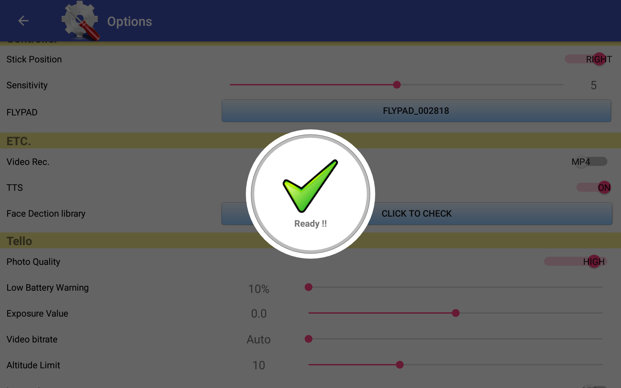Click the Ready !! status text
621x388 pixels.
point(310,223)
